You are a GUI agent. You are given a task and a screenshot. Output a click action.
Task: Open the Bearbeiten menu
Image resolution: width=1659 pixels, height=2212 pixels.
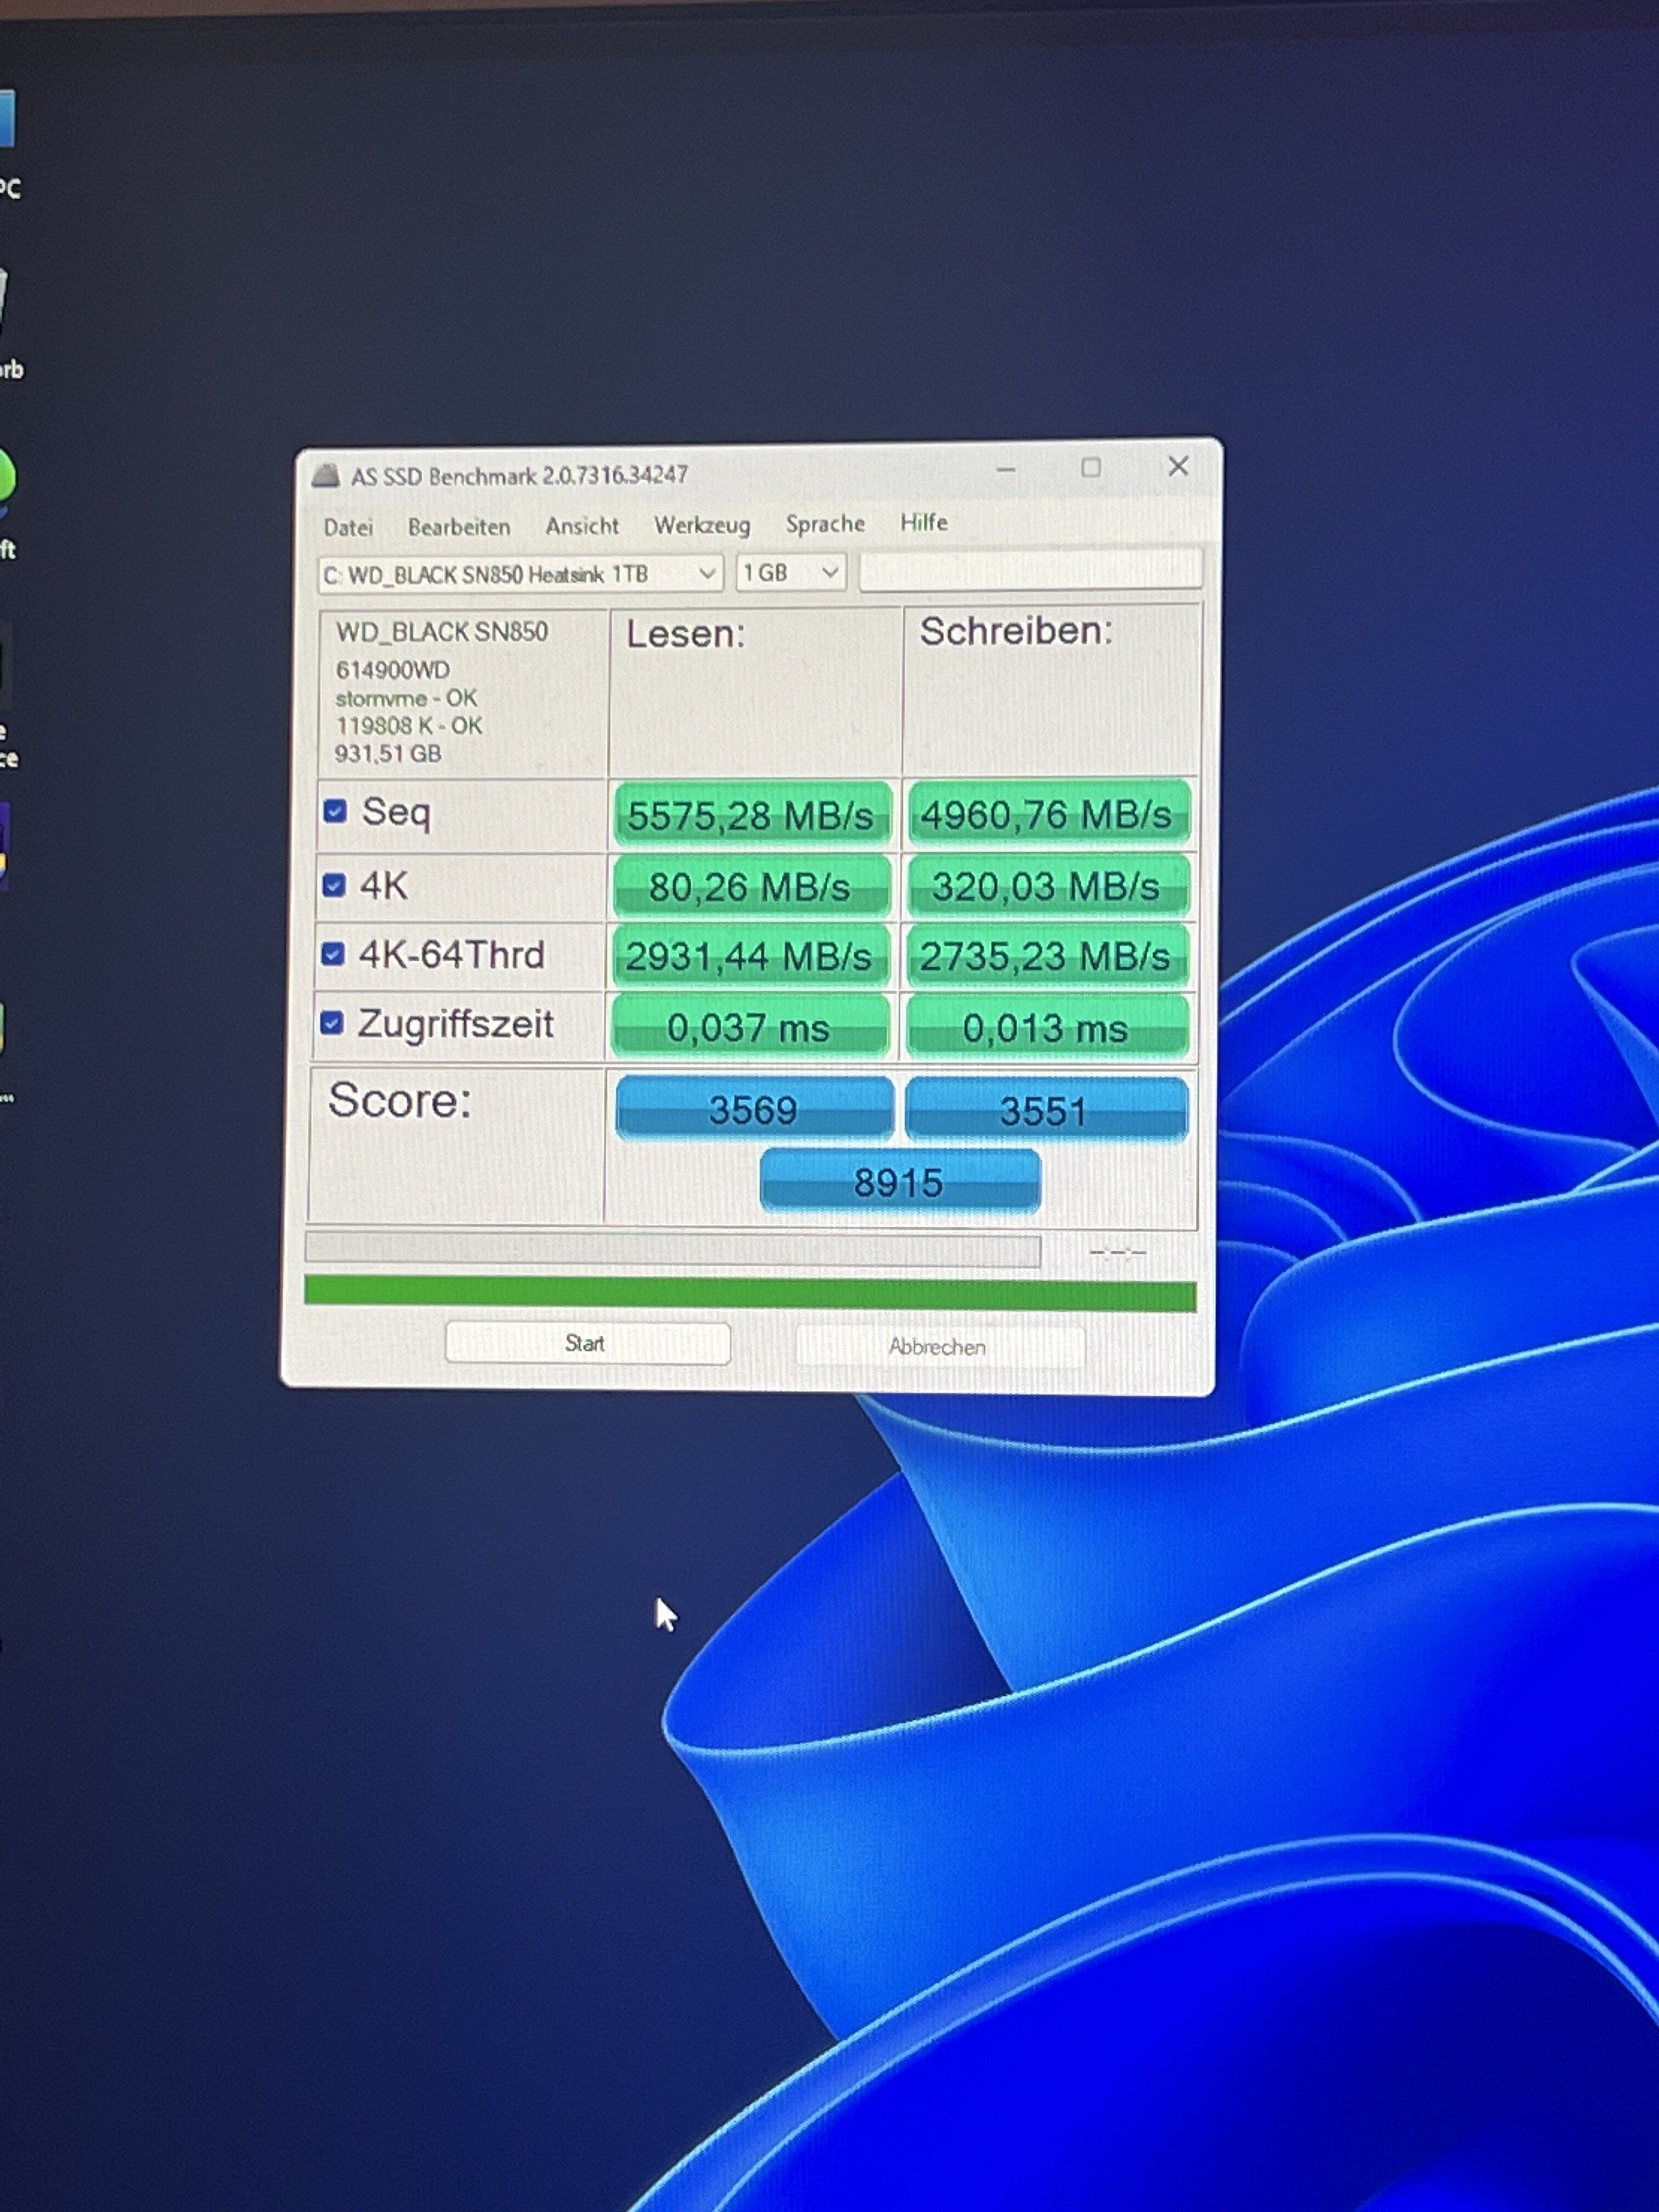459,526
